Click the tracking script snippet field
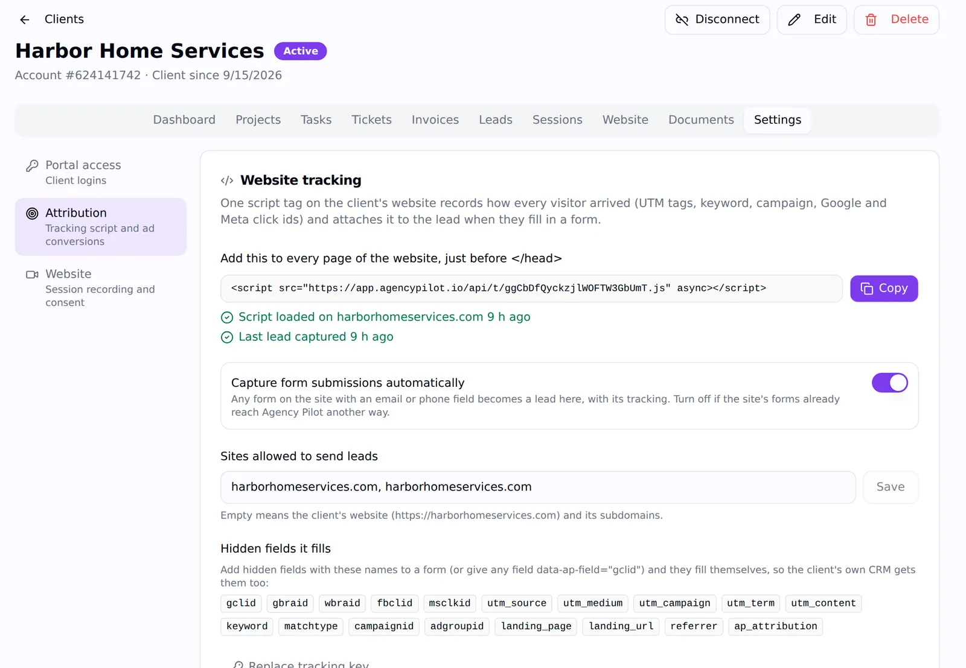966x668 pixels. [531, 288]
